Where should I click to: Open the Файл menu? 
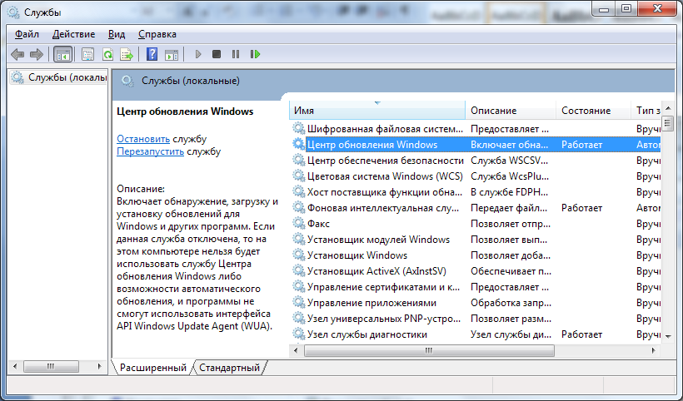click(27, 34)
